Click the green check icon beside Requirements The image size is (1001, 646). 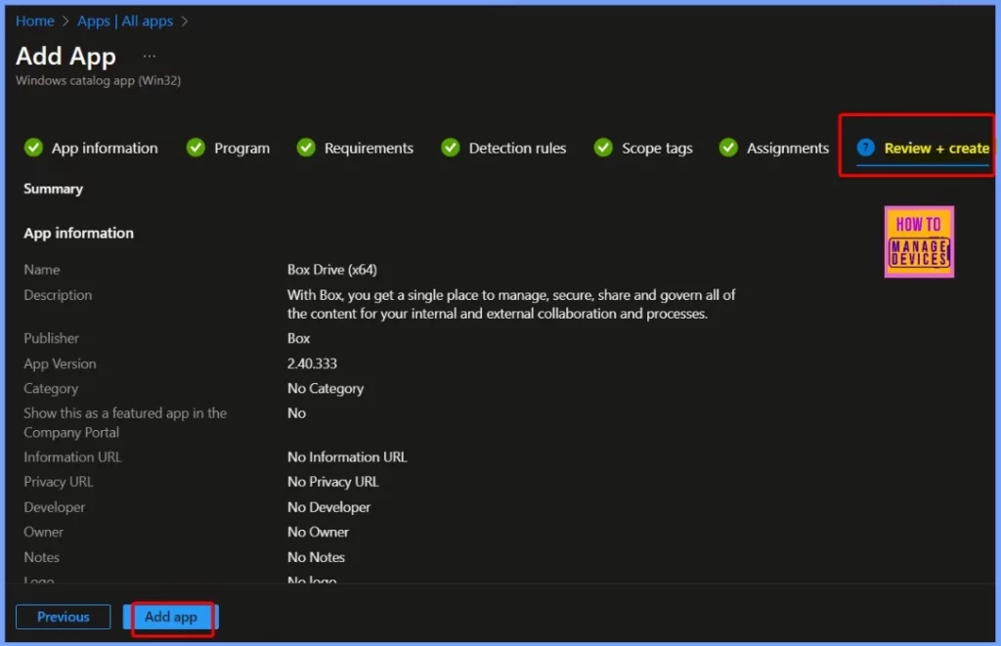pos(306,148)
